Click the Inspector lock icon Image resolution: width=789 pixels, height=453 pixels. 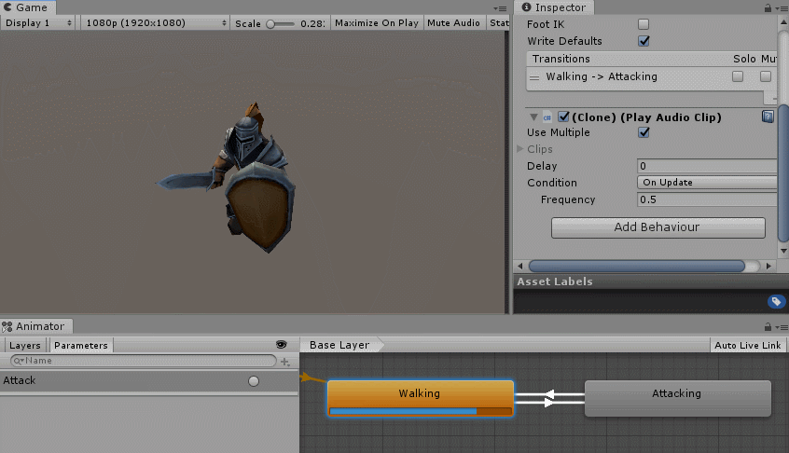tap(768, 8)
